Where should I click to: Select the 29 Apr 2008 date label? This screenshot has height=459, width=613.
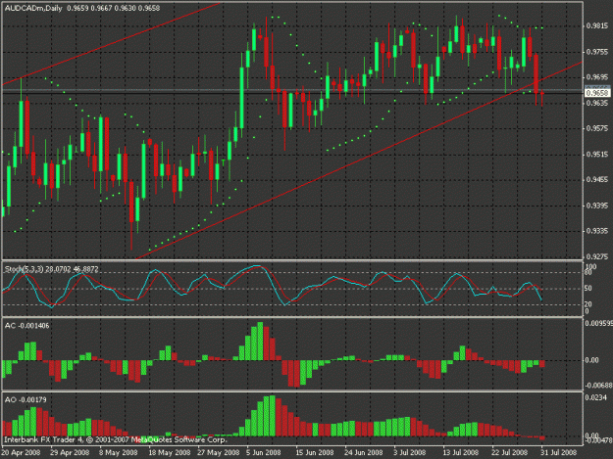pyautogui.click(x=70, y=452)
